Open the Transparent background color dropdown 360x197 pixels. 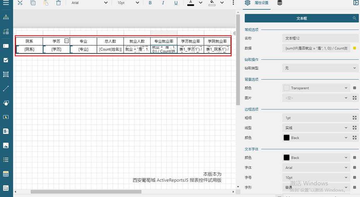316,88
